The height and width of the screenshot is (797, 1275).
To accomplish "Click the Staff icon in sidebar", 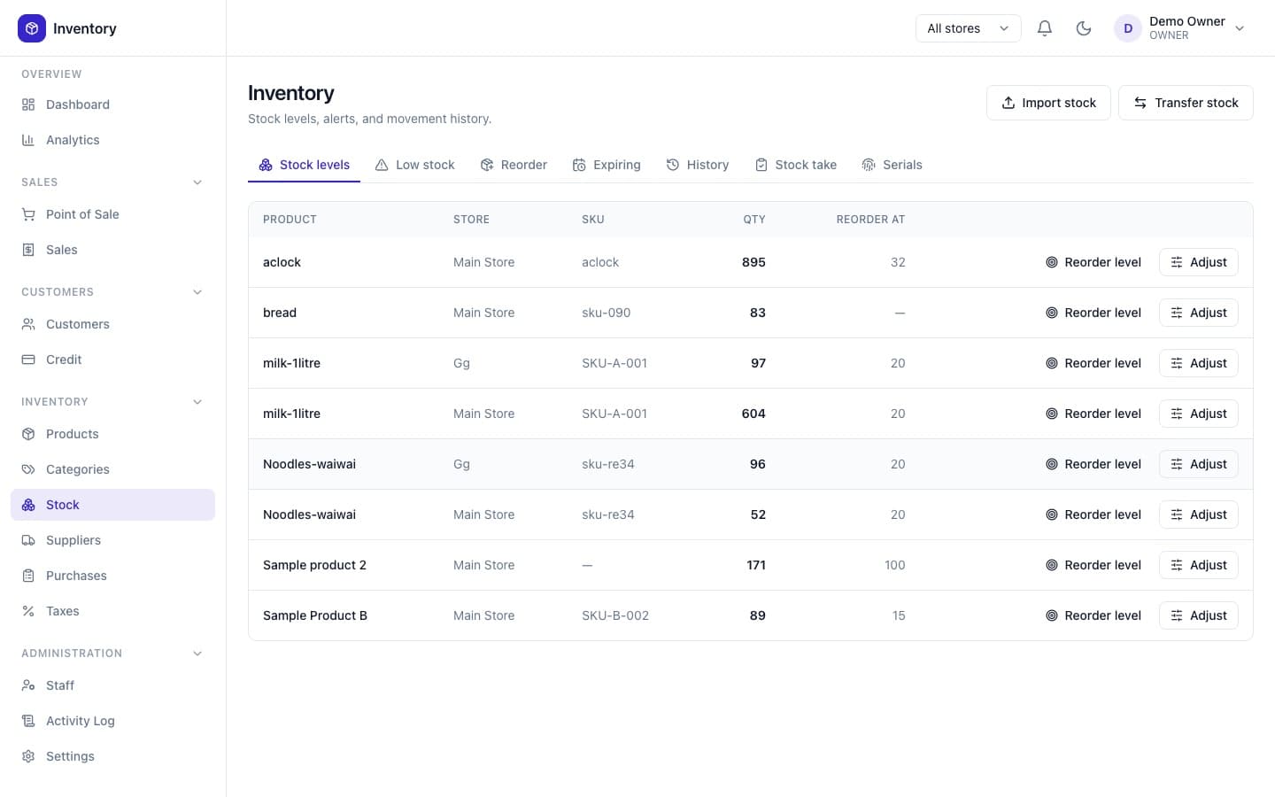I will click(28, 685).
